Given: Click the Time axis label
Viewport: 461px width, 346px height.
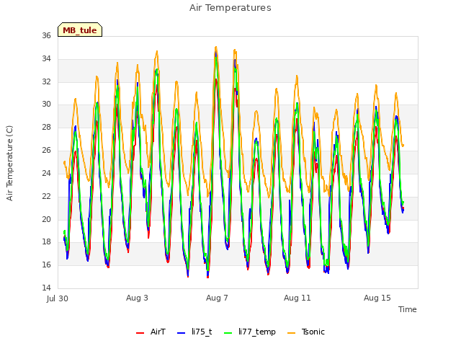Looking at the screenshot, I should click(x=408, y=309).
